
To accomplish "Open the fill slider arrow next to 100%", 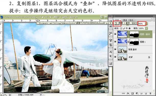I will pos(146,29).
